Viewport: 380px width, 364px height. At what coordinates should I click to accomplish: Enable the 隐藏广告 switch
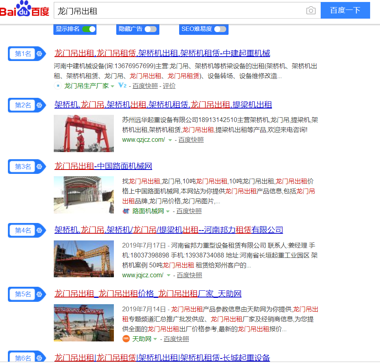click(x=151, y=29)
